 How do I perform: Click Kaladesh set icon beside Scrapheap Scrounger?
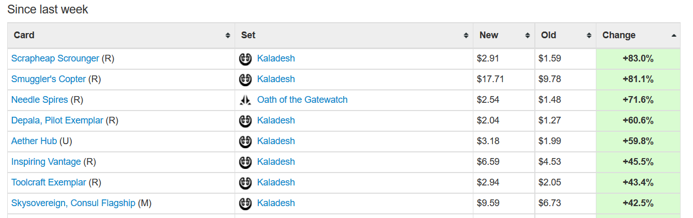(x=245, y=59)
